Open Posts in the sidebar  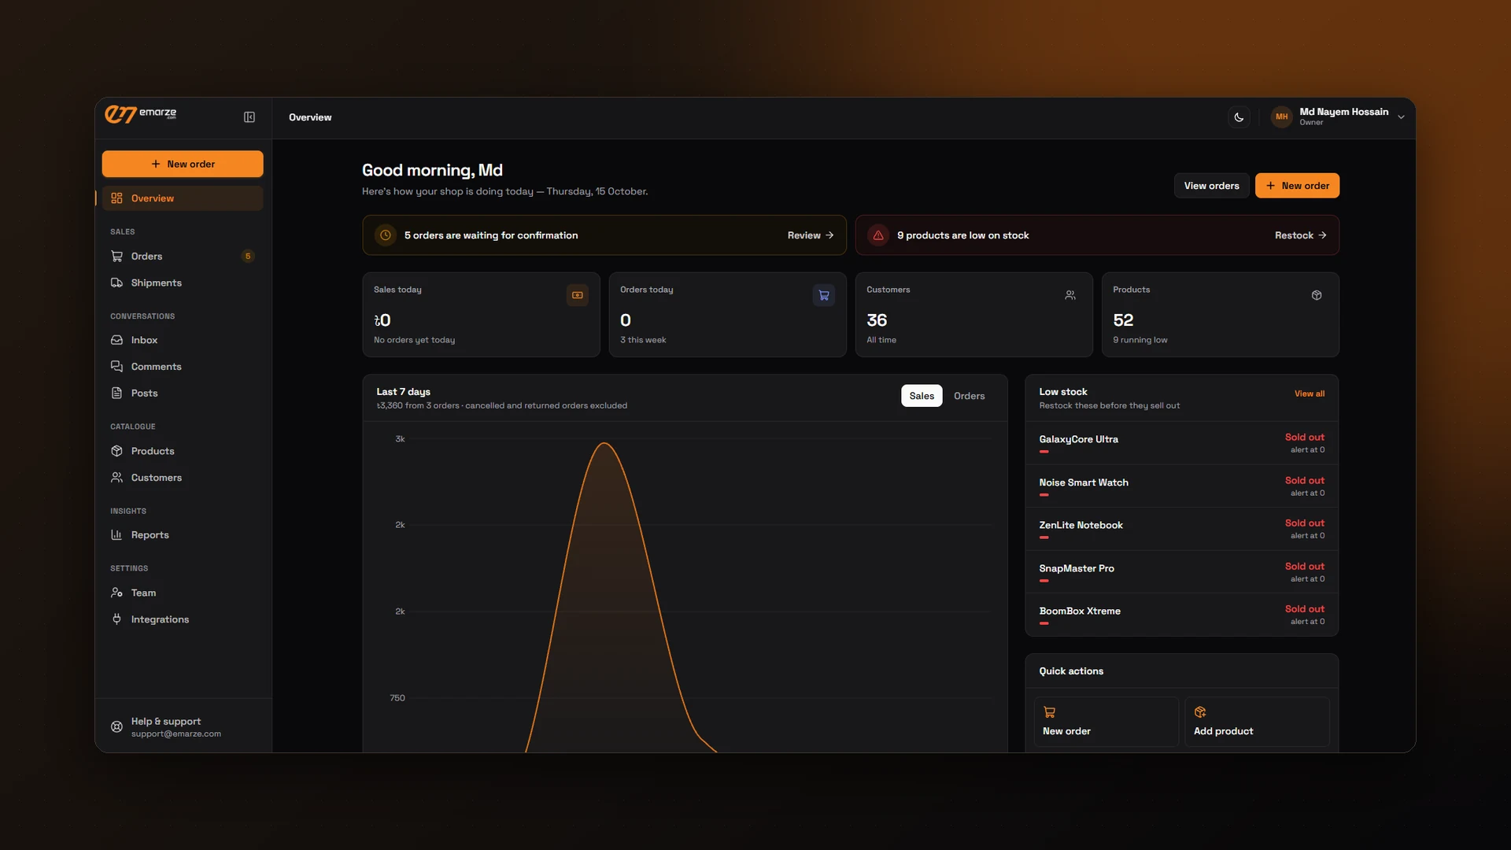[183, 393]
